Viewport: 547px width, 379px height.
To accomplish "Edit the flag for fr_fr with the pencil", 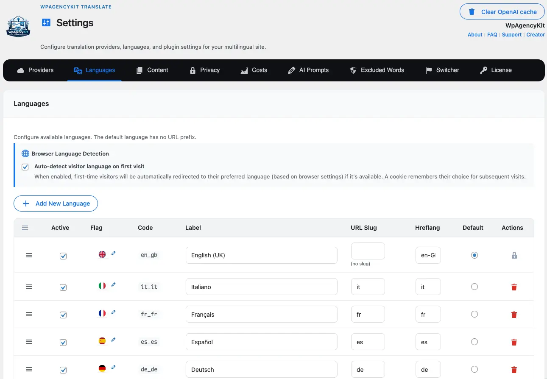I will [113, 312].
